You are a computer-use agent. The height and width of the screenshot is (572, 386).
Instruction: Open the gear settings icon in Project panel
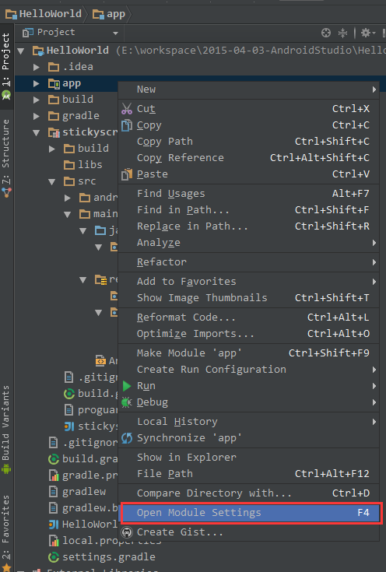click(368, 33)
